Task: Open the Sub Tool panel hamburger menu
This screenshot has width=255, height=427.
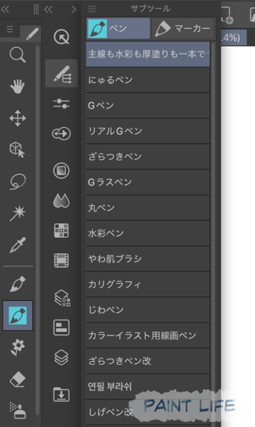Action: click(x=92, y=9)
